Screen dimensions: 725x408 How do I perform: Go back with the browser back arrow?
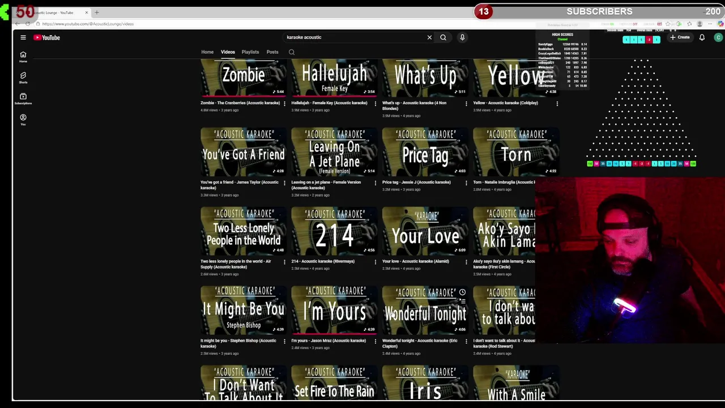click(18, 24)
